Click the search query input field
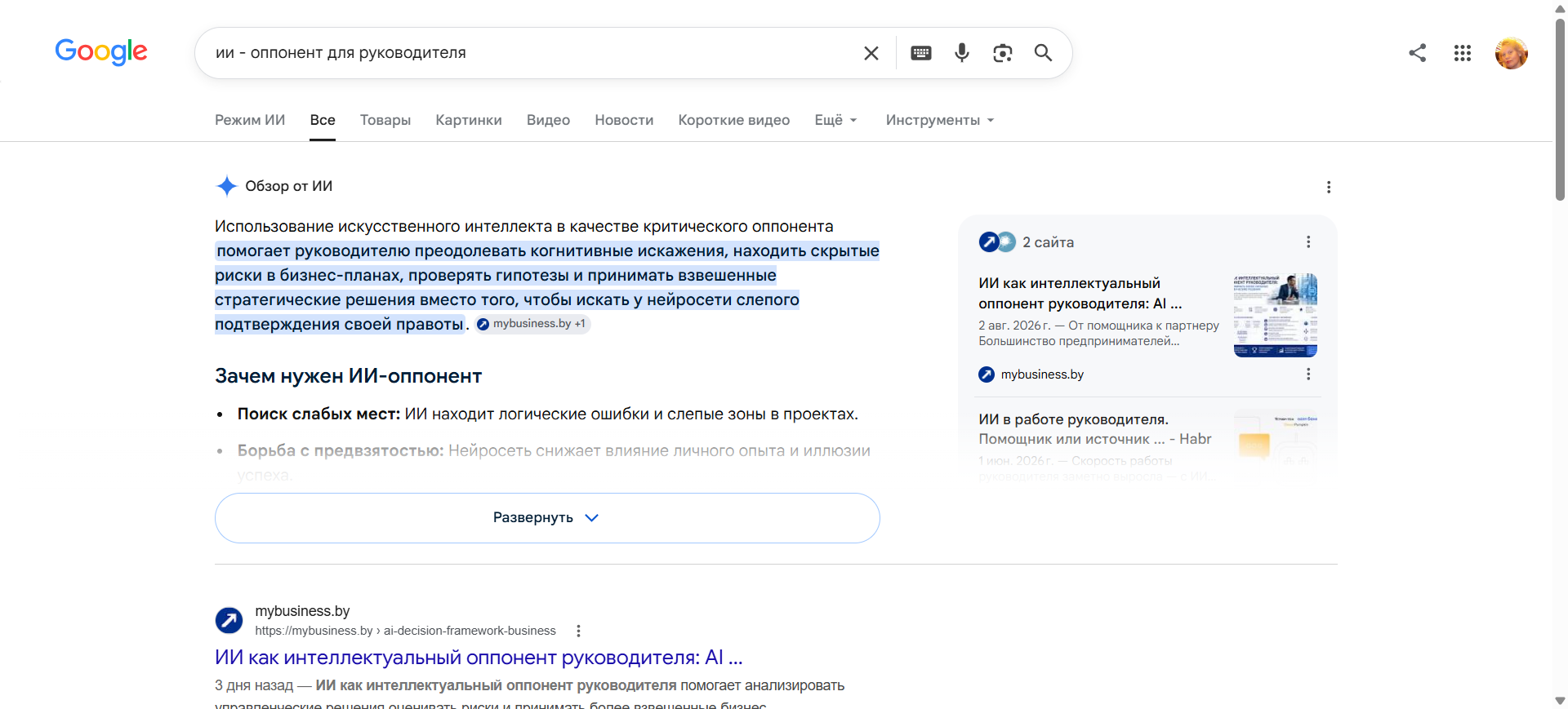This screenshot has height=709, width=1568. [531, 53]
